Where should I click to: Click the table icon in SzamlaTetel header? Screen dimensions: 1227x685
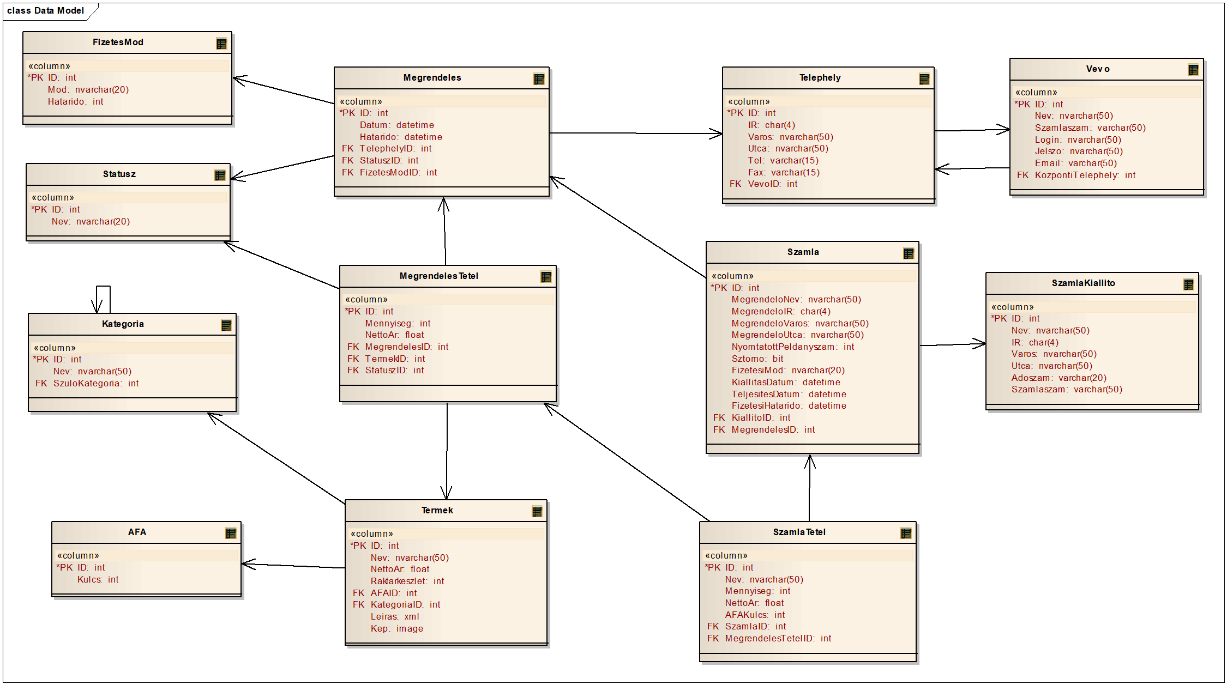coord(906,534)
